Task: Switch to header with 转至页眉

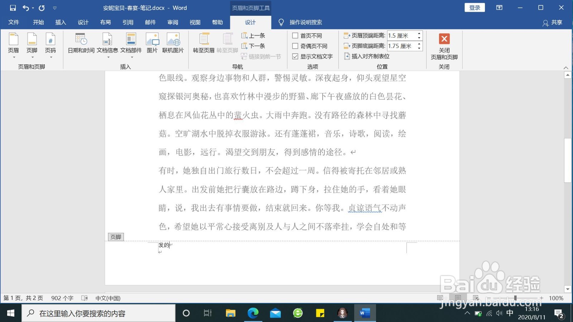Action: point(204,44)
